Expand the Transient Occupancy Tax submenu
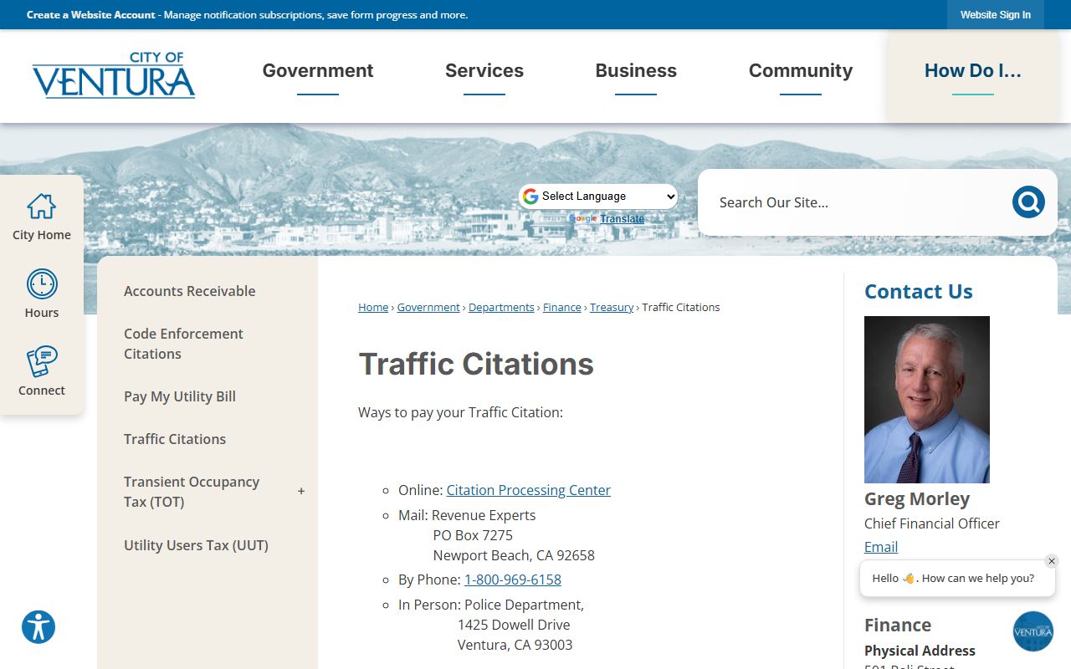The width and height of the screenshot is (1071, 669). [301, 492]
